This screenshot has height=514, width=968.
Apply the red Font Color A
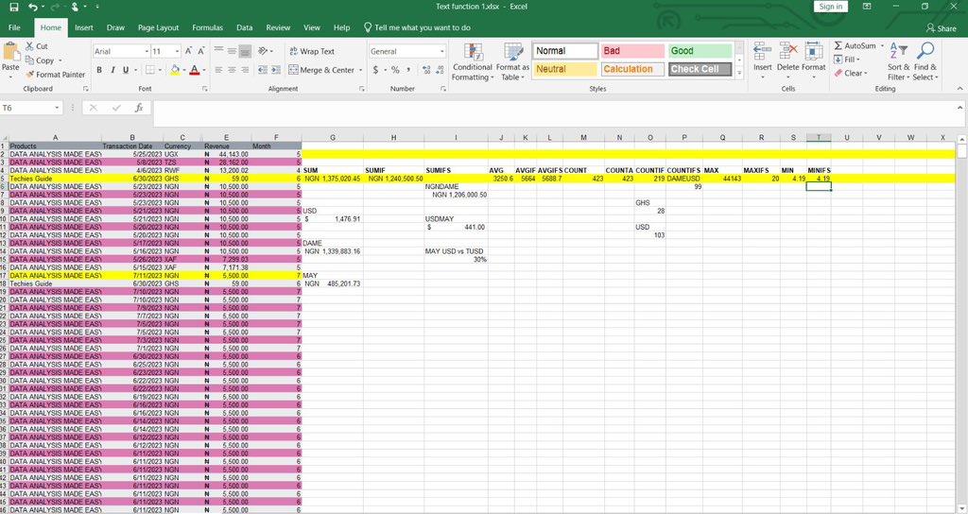pos(195,70)
